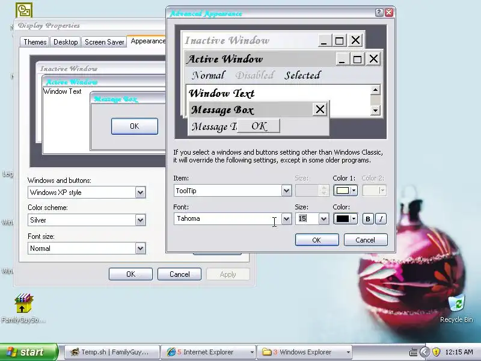Click the desktop icon above Display Properties

[x=24, y=10]
